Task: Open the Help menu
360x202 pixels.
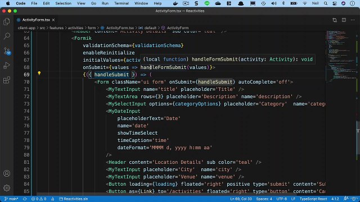Action: [x=157, y=3]
